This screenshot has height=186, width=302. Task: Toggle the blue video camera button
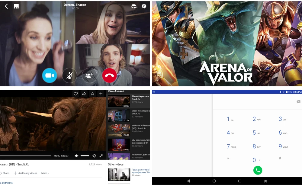coord(50,75)
